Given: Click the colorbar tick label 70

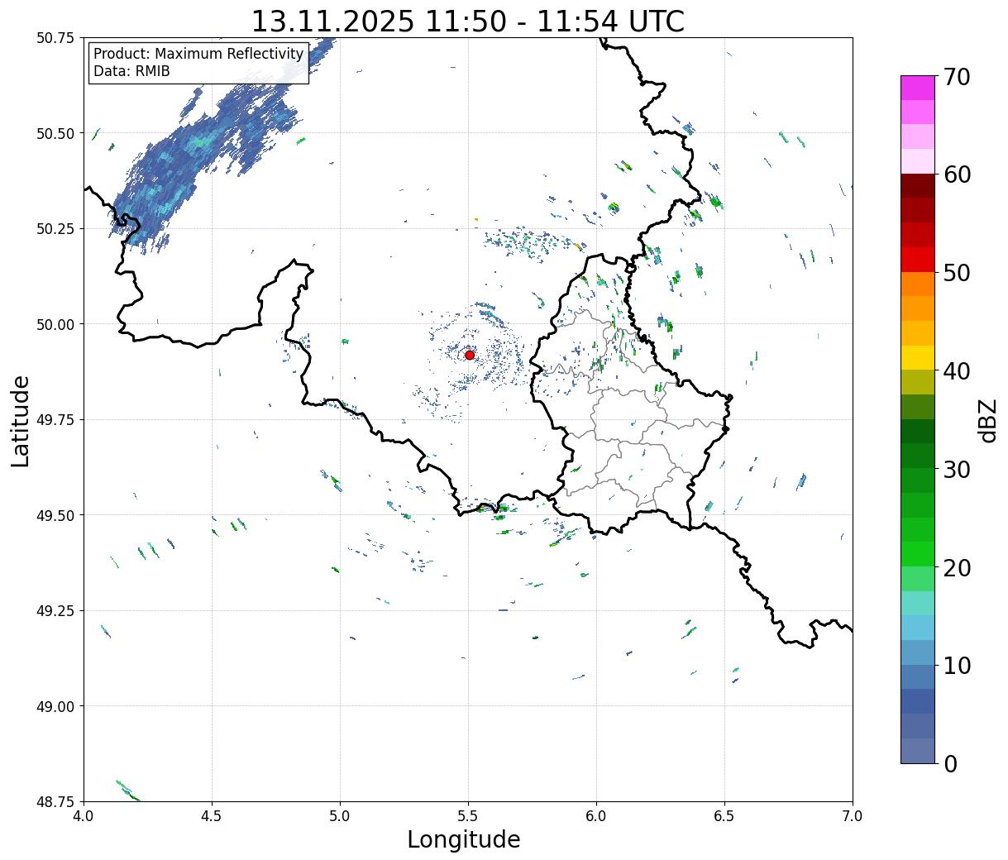Looking at the screenshot, I should point(956,77).
